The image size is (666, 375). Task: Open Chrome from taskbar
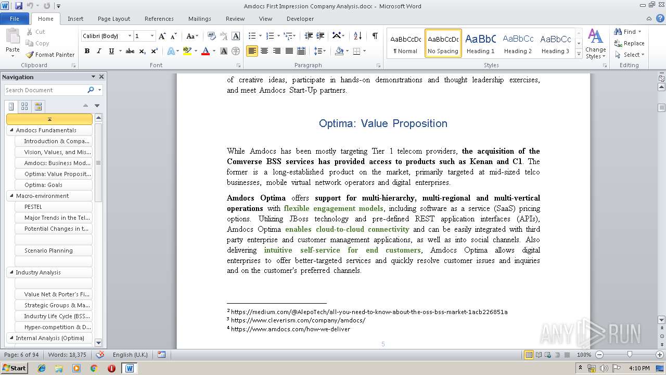pos(94,368)
